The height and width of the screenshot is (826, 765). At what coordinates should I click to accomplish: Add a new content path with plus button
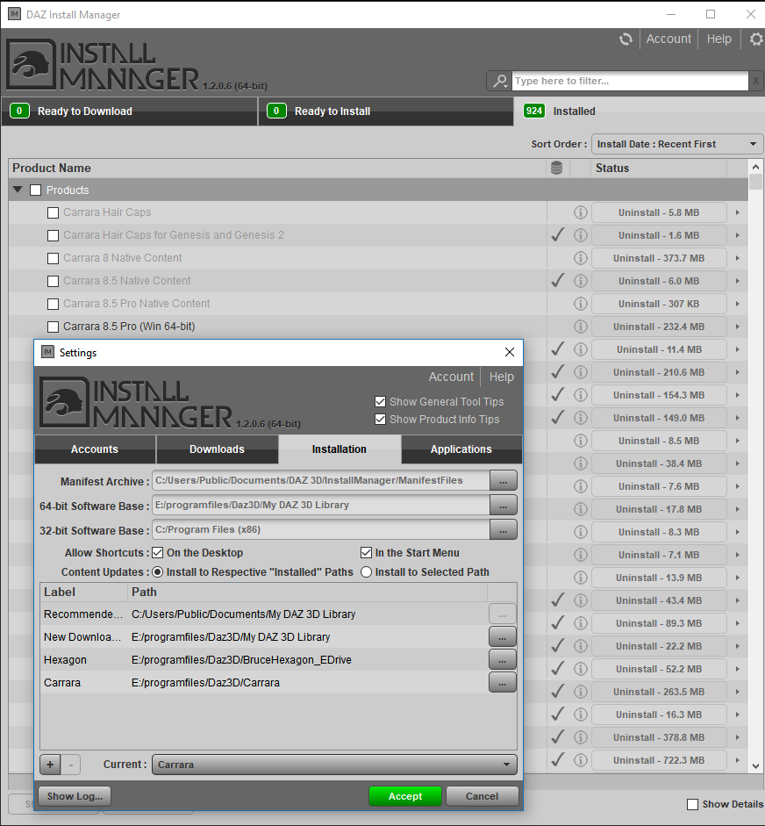click(x=50, y=765)
